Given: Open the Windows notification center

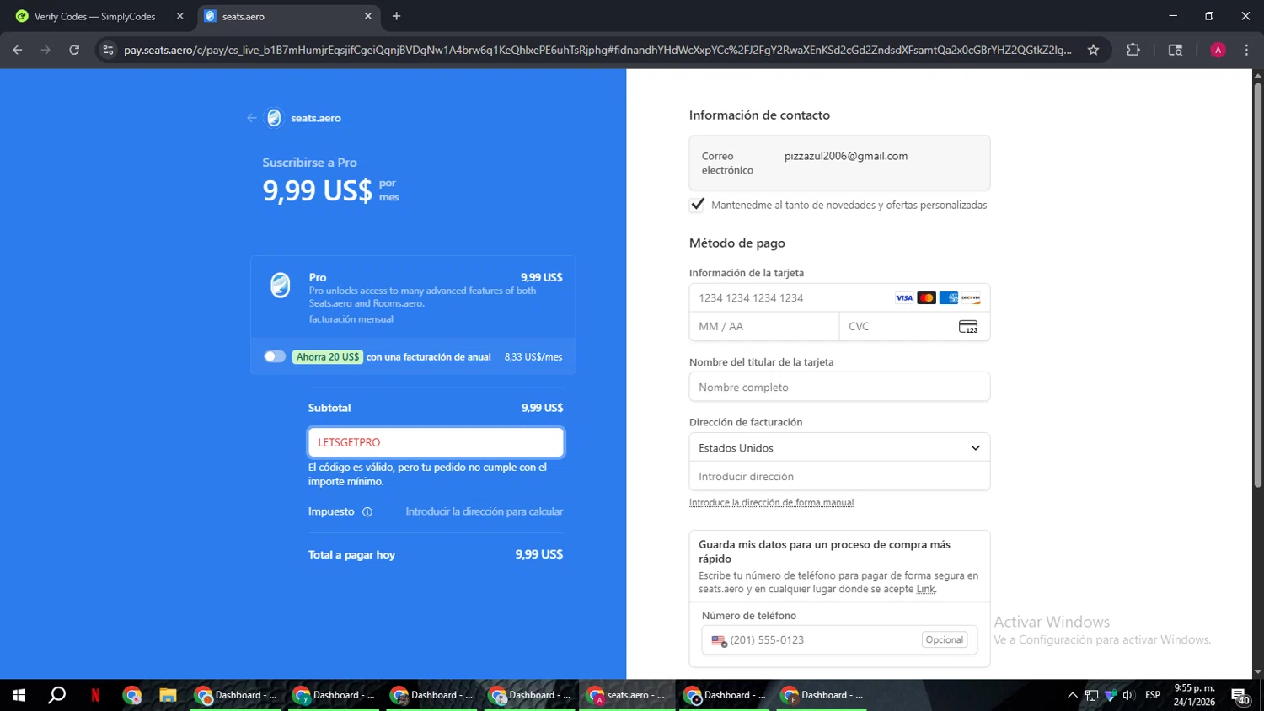Looking at the screenshot, I should pyautogui.click(x=1240, y=695).
